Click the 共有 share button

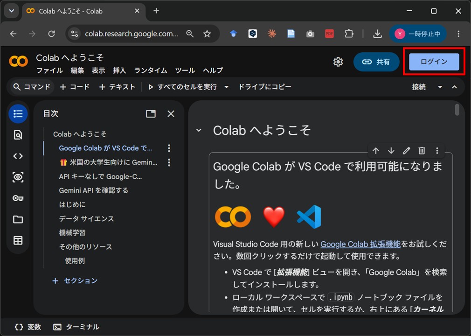pyautogui.click(x=376, y=62)
